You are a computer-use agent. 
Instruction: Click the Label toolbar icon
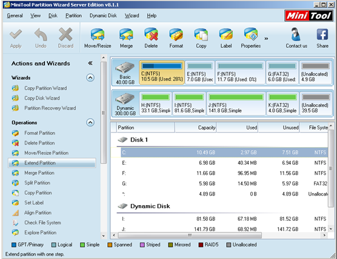tap(226, 34)
